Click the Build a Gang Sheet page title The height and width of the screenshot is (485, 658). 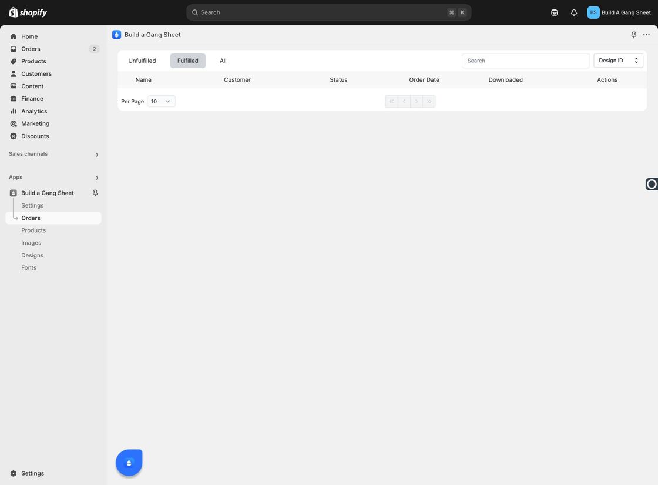[x=152, y=35]
